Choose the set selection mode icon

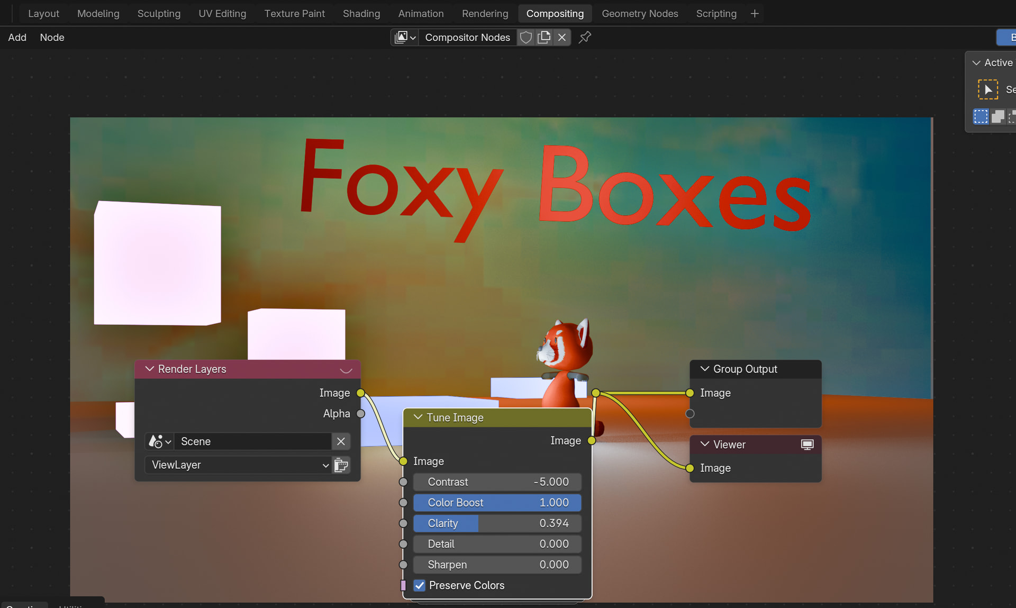tap(981, 116)
